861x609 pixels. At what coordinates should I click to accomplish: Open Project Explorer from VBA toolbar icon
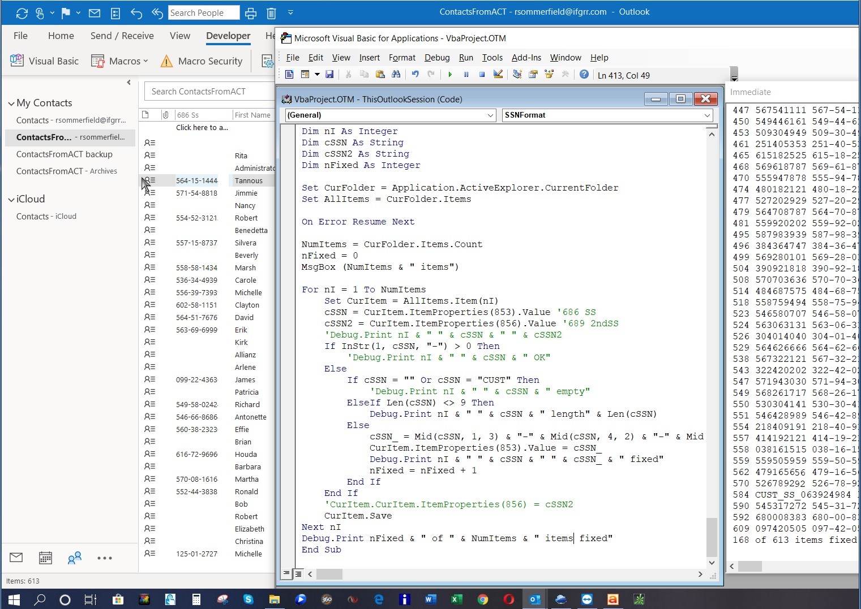pos(517,74)
